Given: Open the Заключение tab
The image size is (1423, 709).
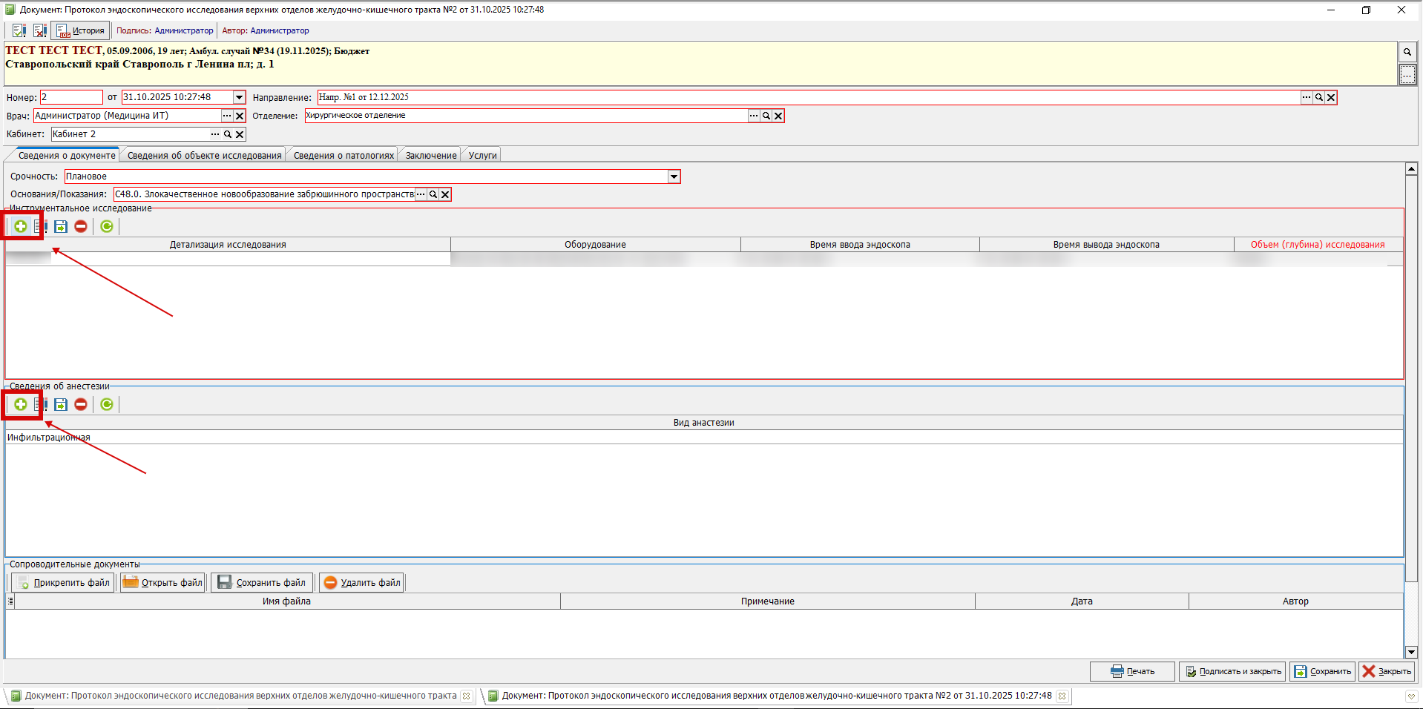Looking at the screenshot, I should point(430,155).
